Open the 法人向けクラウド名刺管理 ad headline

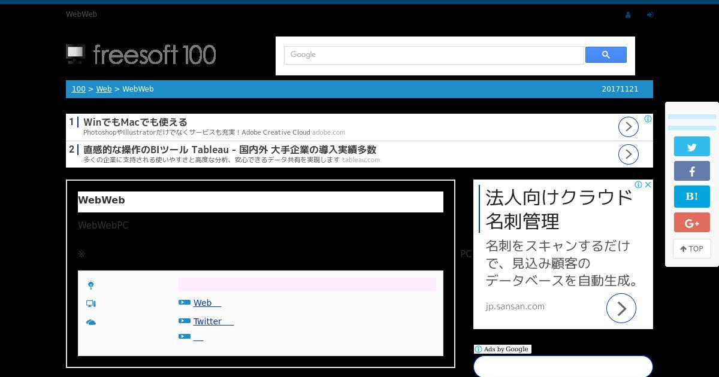pos(559,209)
